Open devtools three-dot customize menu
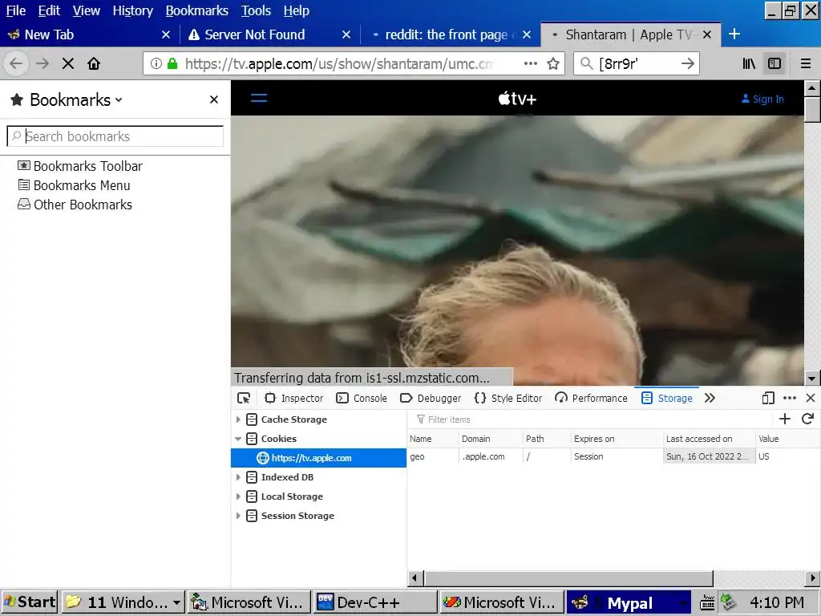The height and width of the screenshot is (616, 821). [790, 398]
